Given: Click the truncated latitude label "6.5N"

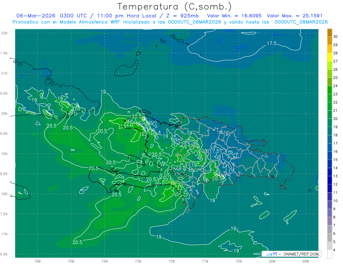Looking at the screenshot, I should point(4,254).
